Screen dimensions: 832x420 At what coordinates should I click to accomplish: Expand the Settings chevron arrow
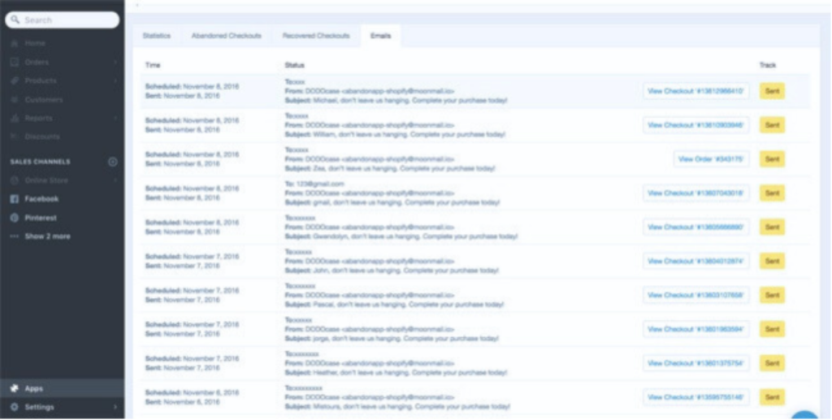click(x=115, y=407)
